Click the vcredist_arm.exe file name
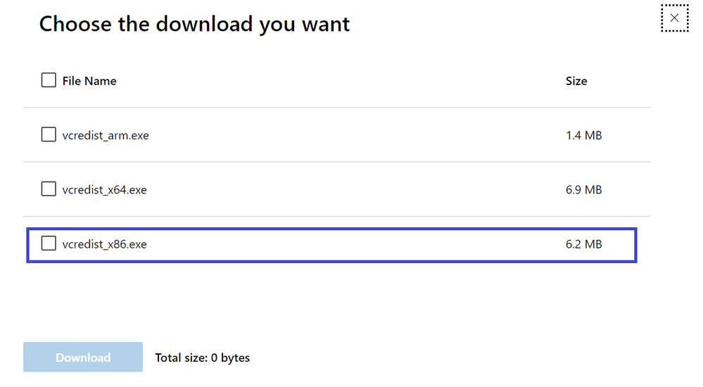Image resolution: width=703 pixels, height=387 pixels. point(106,135)
